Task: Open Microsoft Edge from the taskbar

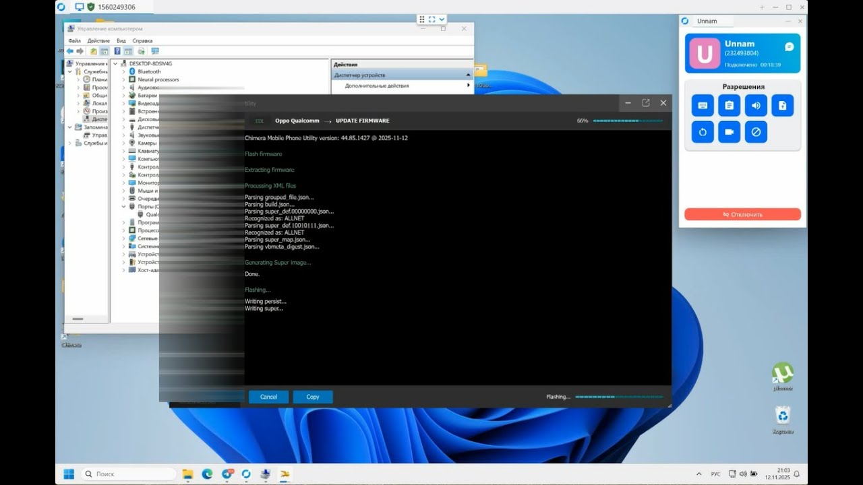Action: (x=208, y=474)
